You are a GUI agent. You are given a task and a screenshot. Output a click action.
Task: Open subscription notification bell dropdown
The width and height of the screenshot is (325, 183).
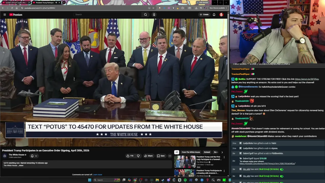coord(34,156)
